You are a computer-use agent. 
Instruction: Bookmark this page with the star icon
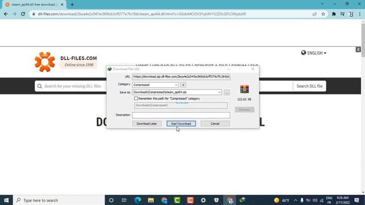coord(323,14)
